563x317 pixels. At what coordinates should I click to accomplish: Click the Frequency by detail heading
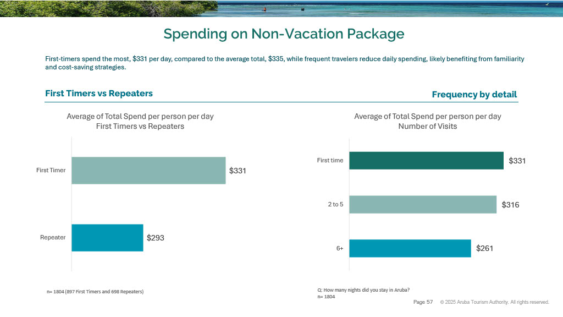tap(474, 95)
